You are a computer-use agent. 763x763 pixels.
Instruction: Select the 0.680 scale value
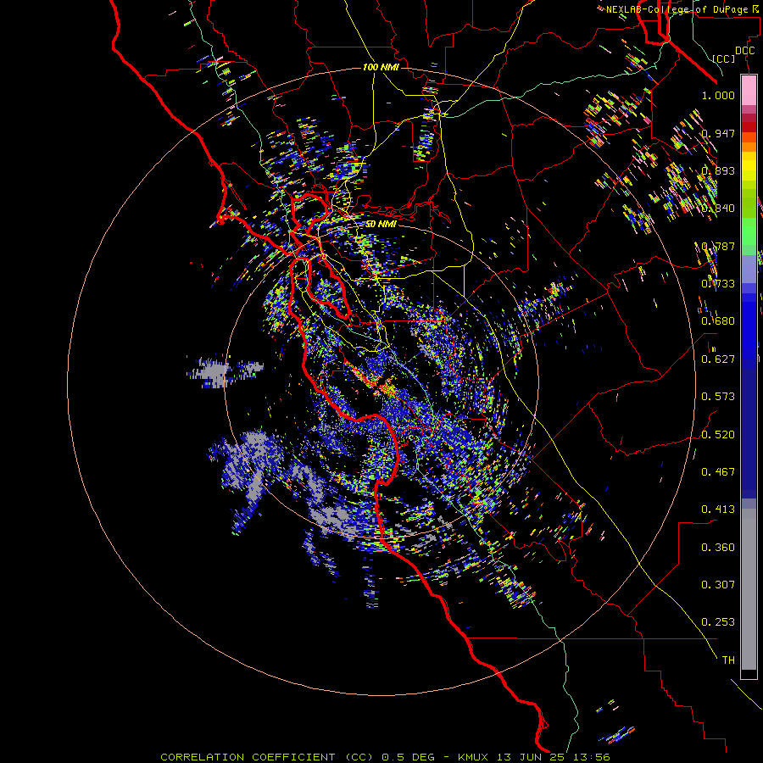[x=718, y=321]
